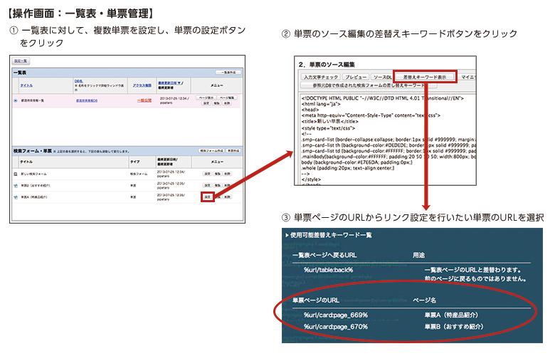
Task: Click 単票A（特産品紹介）page name
Action: point(451,315)
